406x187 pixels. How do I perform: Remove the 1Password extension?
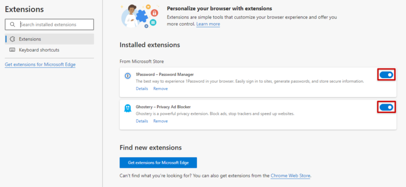coord(160,89)
